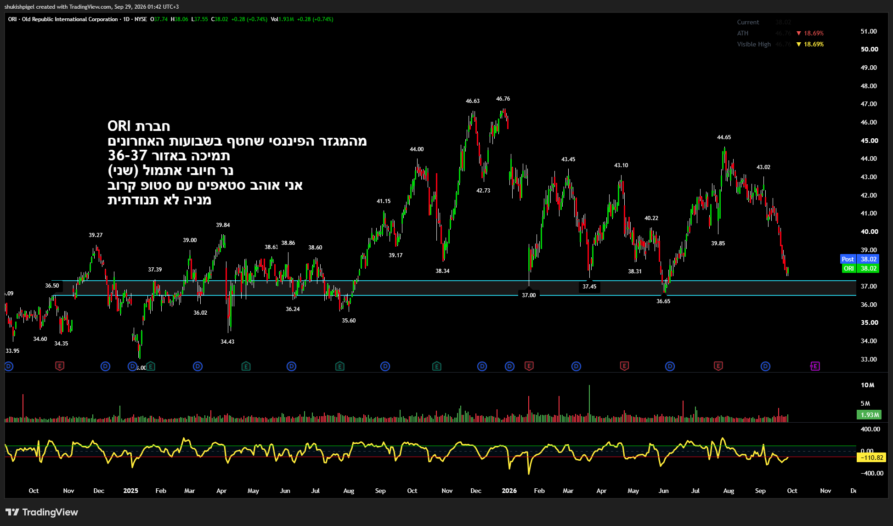Open the green earnings marker in late January 2025
893x526 pixels.
pos(151,366)
